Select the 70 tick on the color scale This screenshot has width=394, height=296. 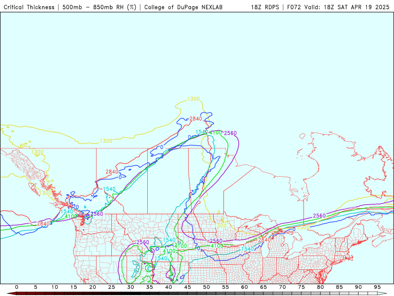[x=282, y=287]
